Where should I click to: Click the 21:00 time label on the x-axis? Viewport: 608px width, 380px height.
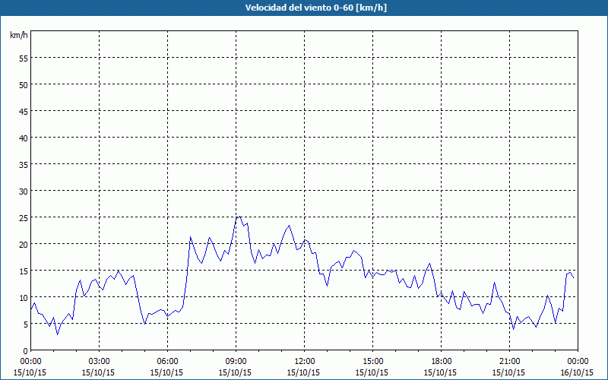tap(509, 362)
